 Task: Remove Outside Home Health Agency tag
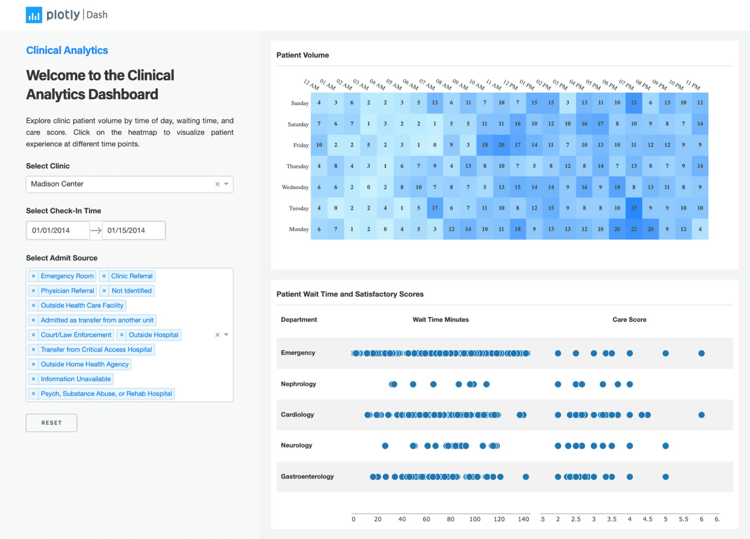(33, 364)
